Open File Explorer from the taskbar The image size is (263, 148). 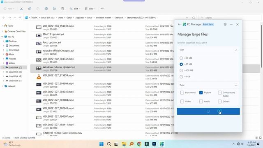click(x=124, y=144)
